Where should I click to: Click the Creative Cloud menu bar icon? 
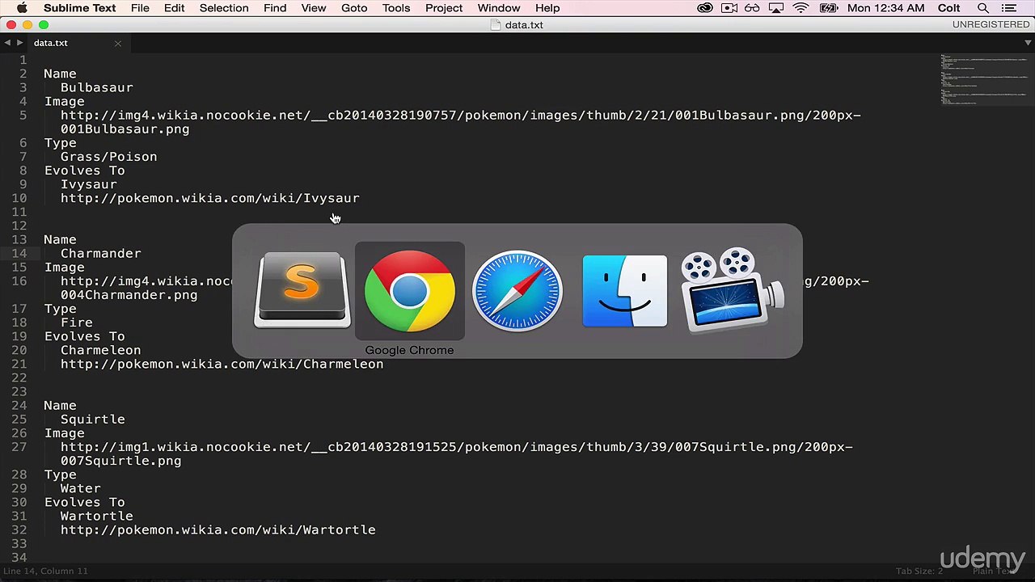point(705,8)
